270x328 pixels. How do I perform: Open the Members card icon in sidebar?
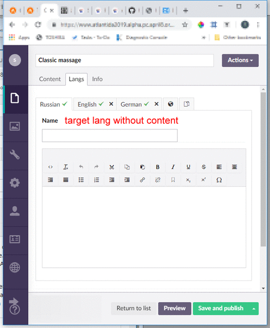tap(15, 239)
